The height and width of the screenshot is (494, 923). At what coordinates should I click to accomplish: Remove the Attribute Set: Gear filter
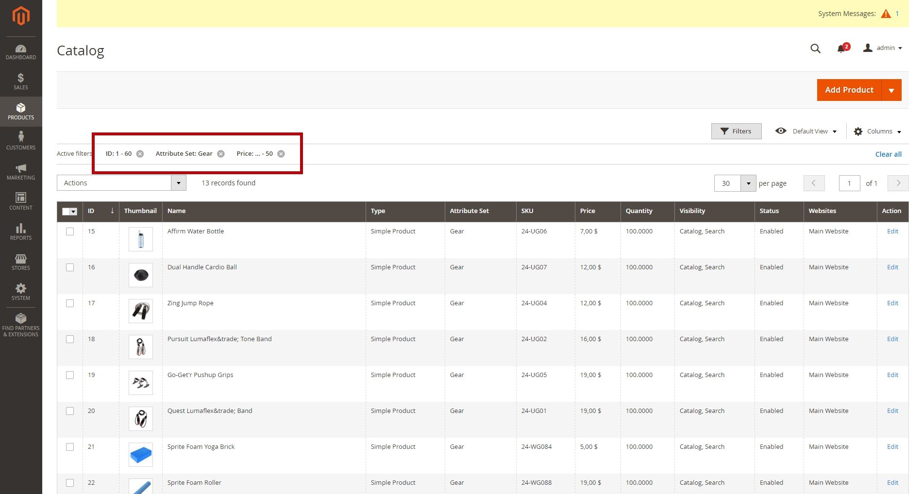coord(221,154)
